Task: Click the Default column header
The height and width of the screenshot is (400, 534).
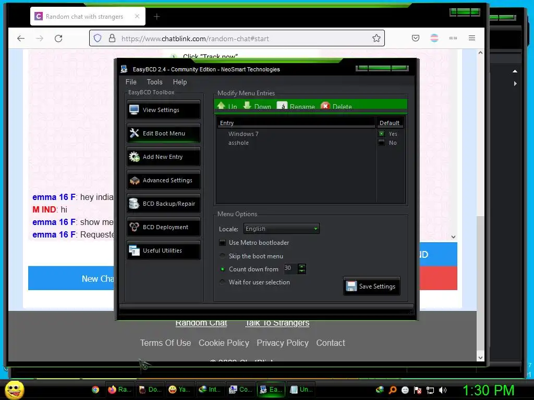Action: click(x=390, y=123)
